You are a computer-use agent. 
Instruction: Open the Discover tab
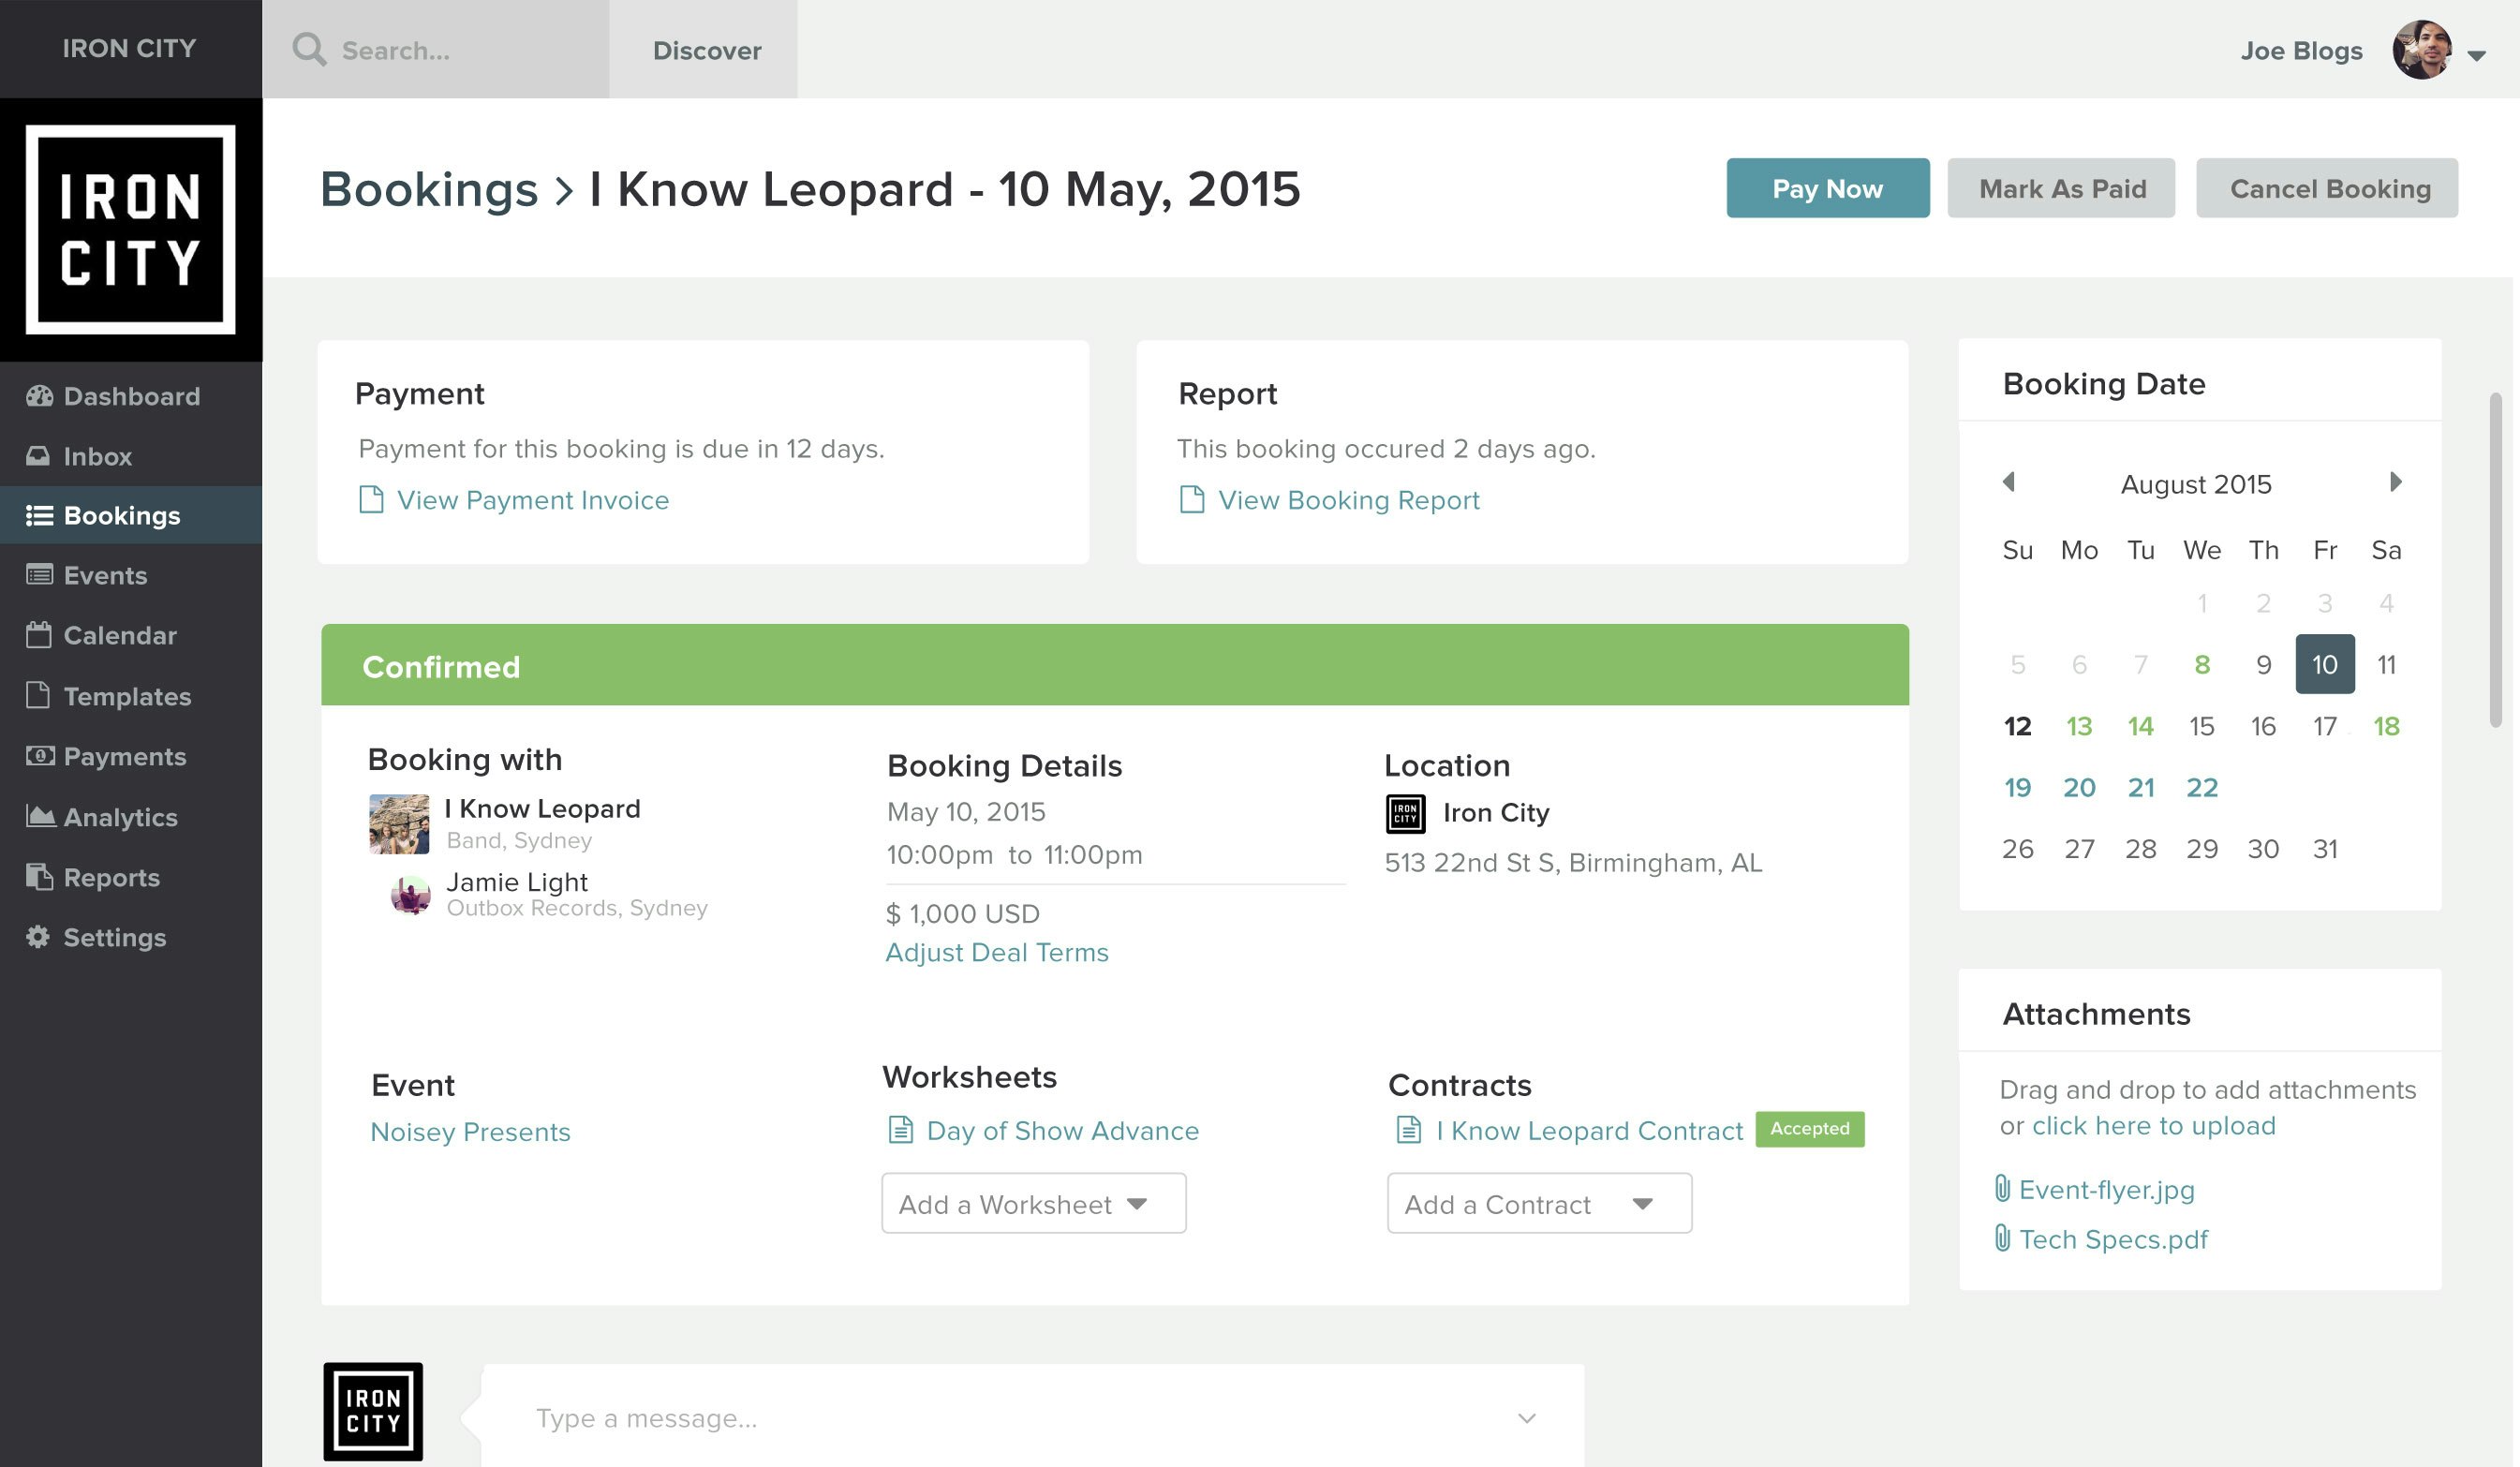[x=706, y=50]
